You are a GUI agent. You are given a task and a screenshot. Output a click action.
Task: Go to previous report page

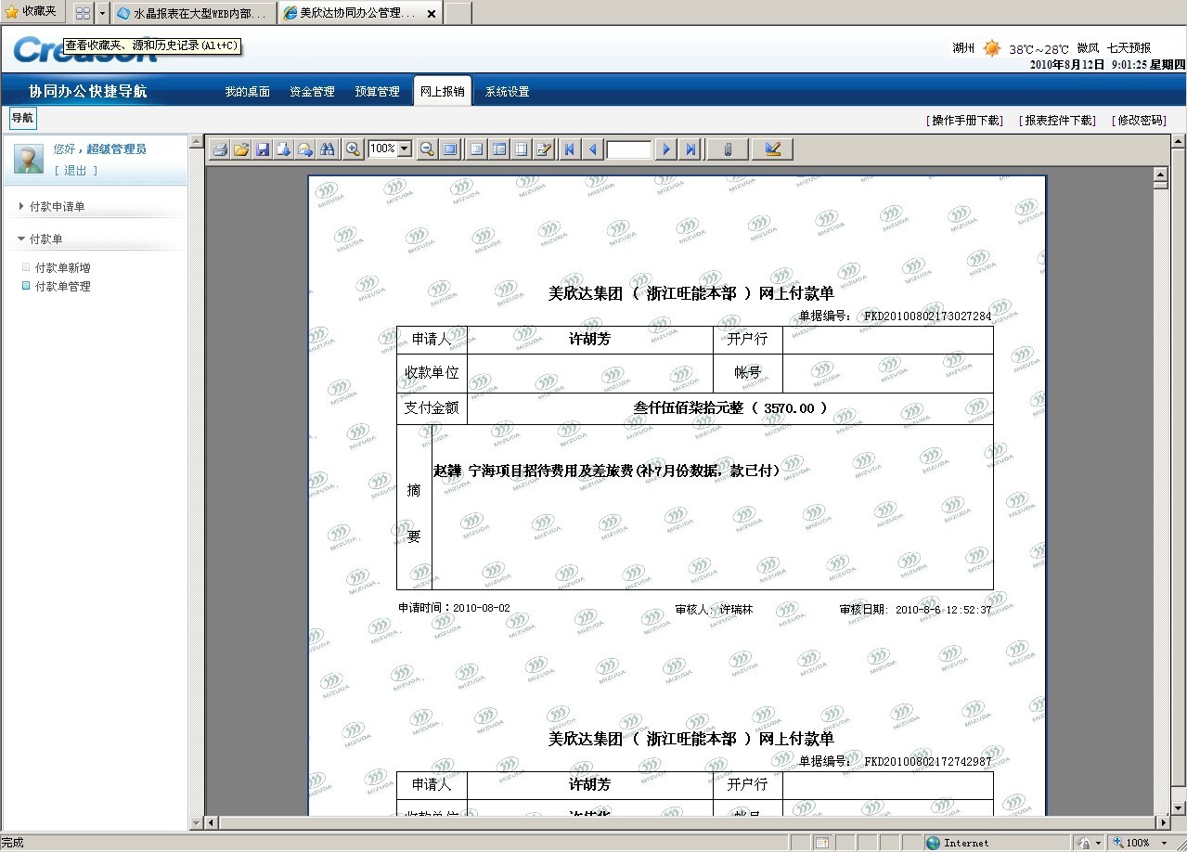(593, 148)
